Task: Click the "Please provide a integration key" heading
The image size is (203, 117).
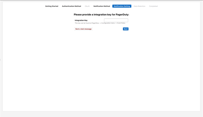Action: 101,15
